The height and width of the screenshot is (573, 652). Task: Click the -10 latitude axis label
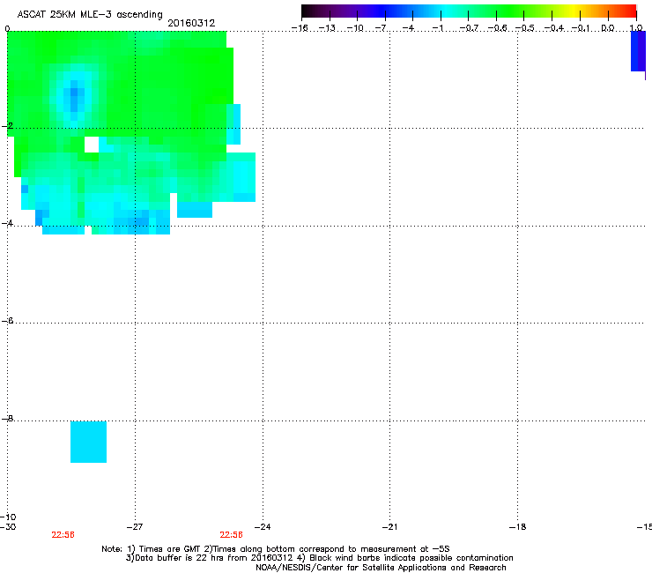click(8, 517)
